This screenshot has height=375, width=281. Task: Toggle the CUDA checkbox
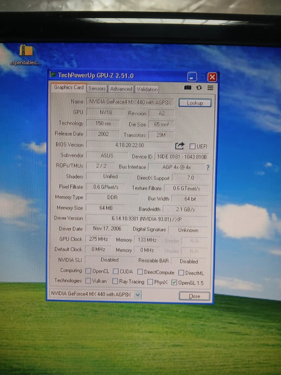pyautogui.click(x=116, y=271)
